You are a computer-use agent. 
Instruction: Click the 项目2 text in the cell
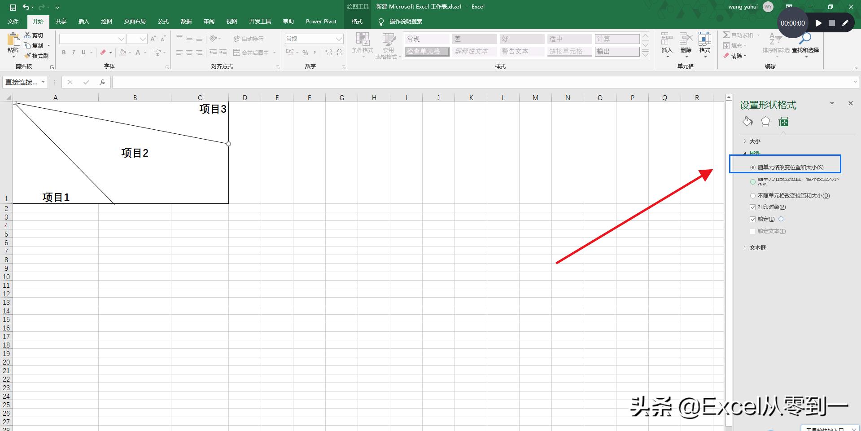(135, 153)
